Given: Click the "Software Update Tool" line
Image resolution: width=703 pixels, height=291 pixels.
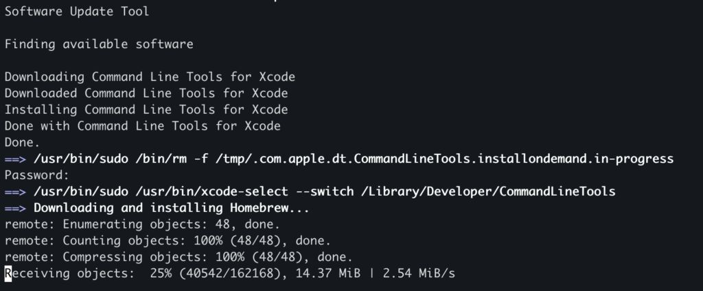Looking at the screenshot, I should [x=76, y=12].
